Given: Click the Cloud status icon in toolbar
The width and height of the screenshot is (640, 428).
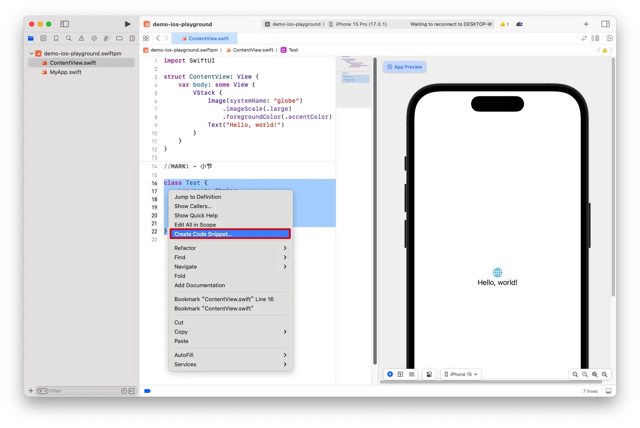Looking at the screenshot, I should pyautogui.click(x=519, y=24).
